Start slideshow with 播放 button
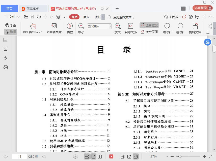Screen dimensions: 216x161 [70, 26]
